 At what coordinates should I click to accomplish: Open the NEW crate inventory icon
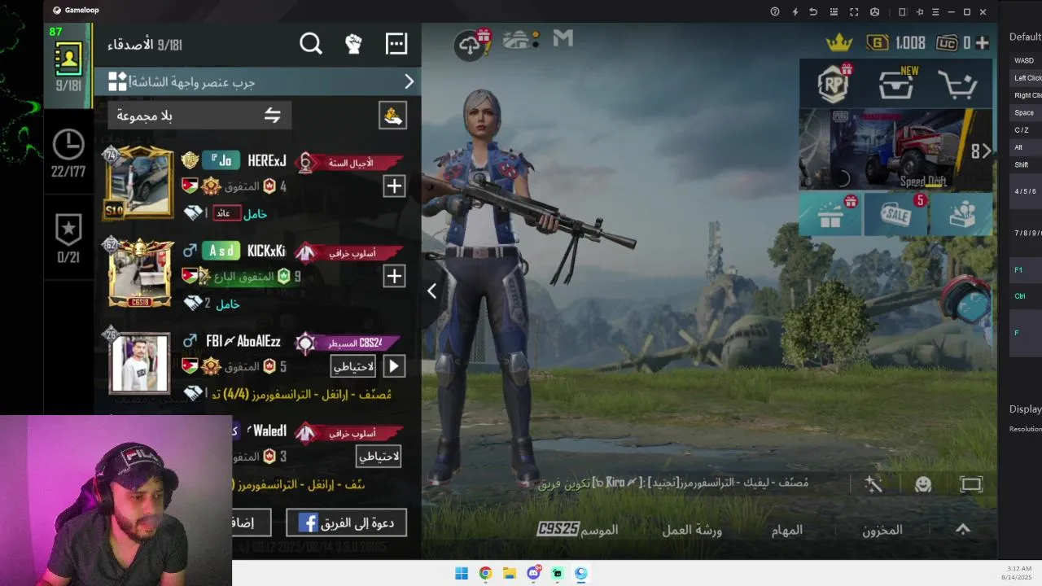[896, 84]
